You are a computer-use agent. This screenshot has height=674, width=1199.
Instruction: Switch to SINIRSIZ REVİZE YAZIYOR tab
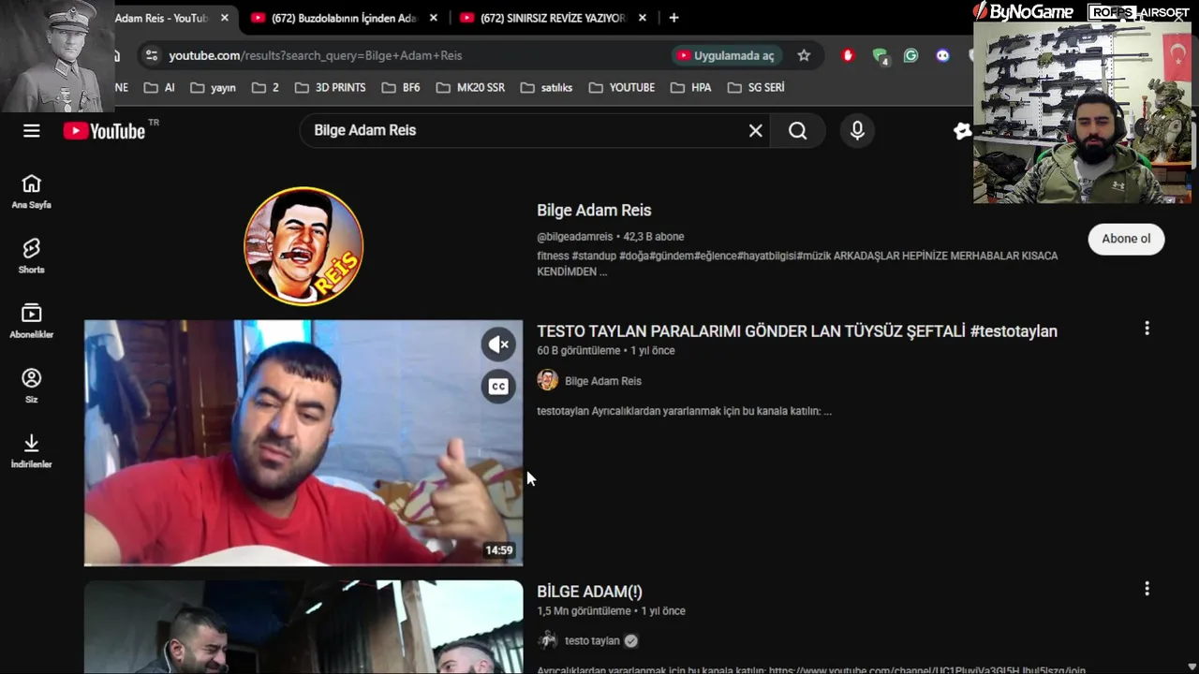coord(542,18)
